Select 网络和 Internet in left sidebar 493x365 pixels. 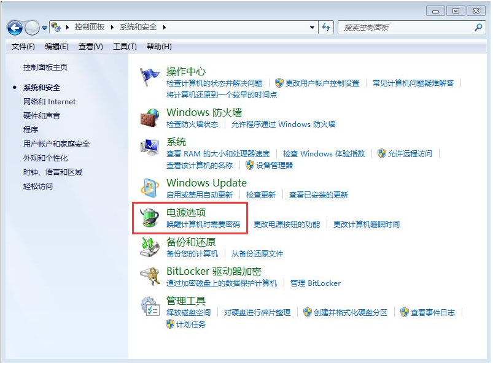[50, 102]
